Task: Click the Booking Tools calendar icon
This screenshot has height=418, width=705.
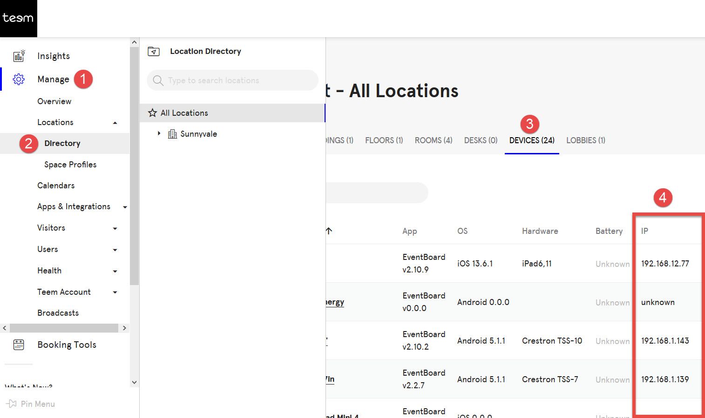Action: [x=19, y=345]
